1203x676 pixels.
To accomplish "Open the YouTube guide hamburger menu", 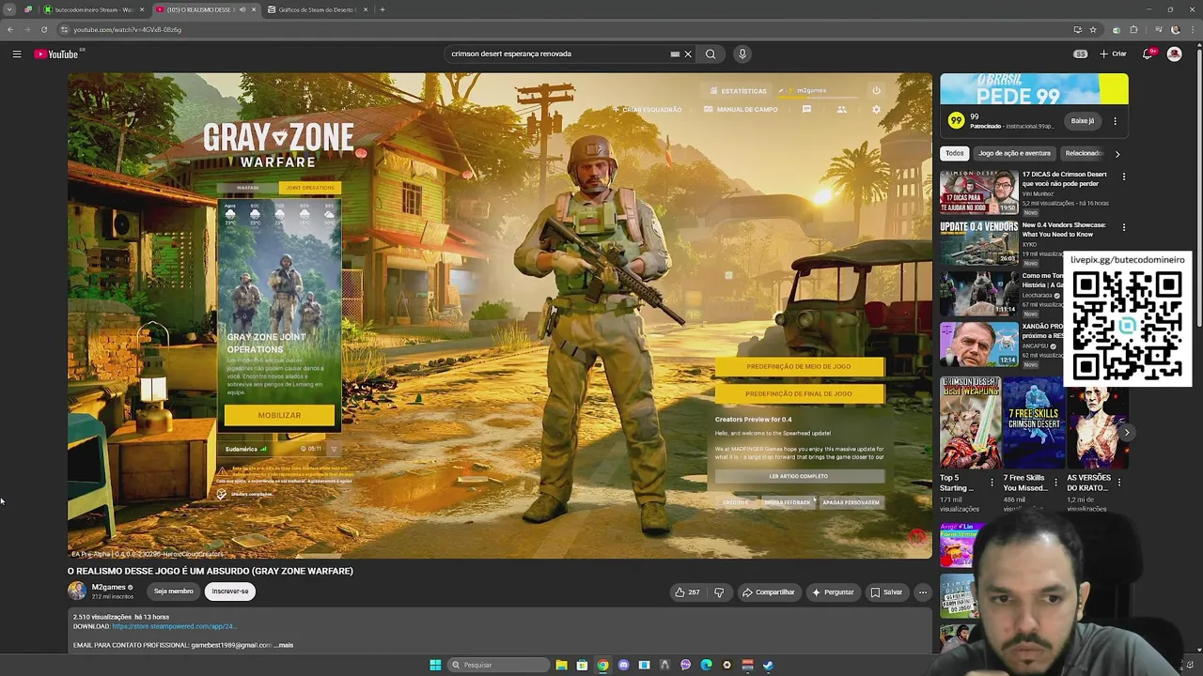I will [x=17, y=54].
